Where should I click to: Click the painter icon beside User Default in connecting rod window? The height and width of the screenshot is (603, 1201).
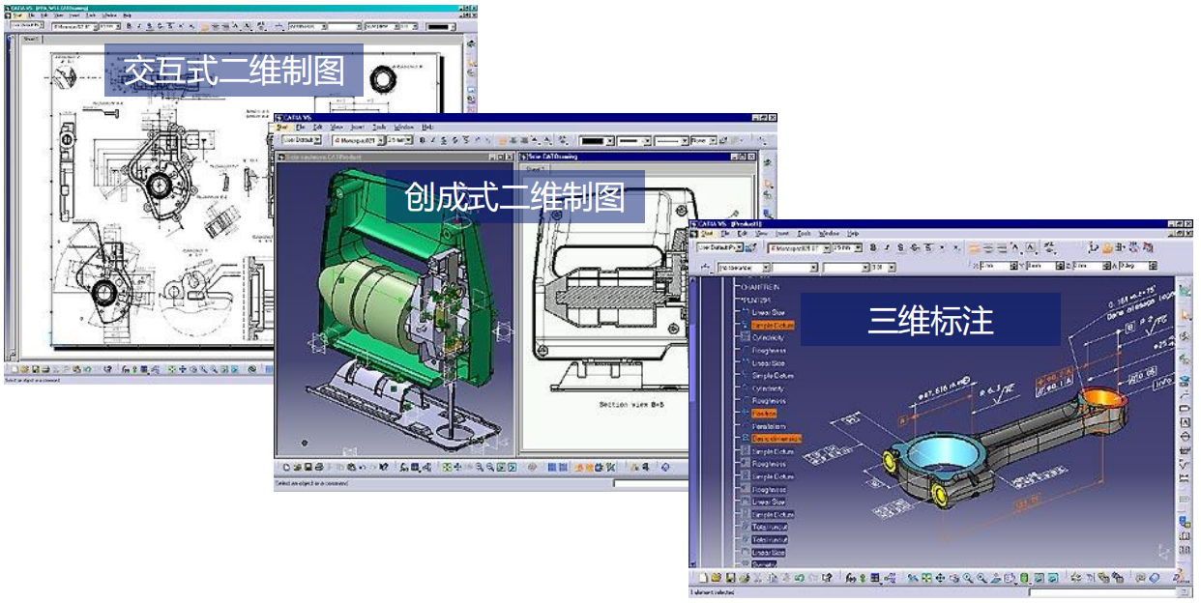(x=751, y=247)
